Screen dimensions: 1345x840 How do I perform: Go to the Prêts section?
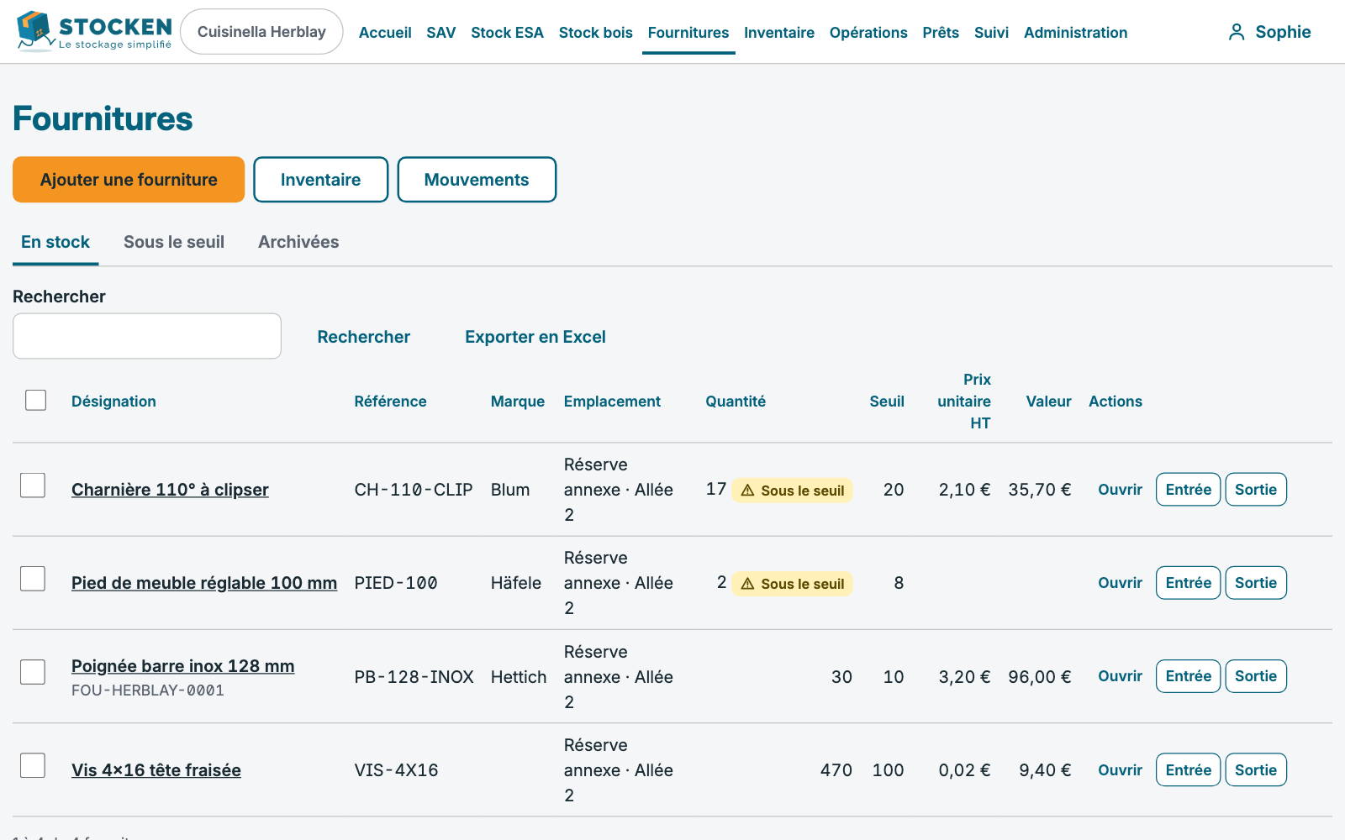[x=941, y=33]
